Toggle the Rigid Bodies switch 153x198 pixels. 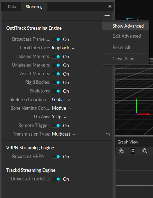pyautogui.click(x=56, y=82)
